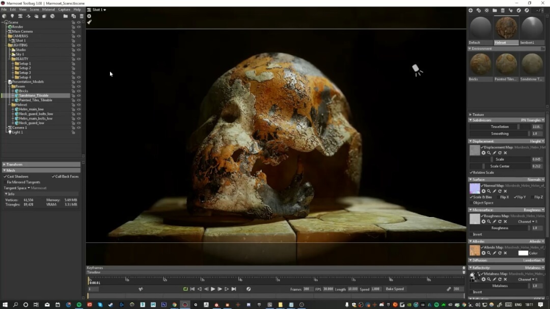The height and width of the screenshot is (309, 550).
Task: Open the Material menu
Action: click(x=48, y=10)
